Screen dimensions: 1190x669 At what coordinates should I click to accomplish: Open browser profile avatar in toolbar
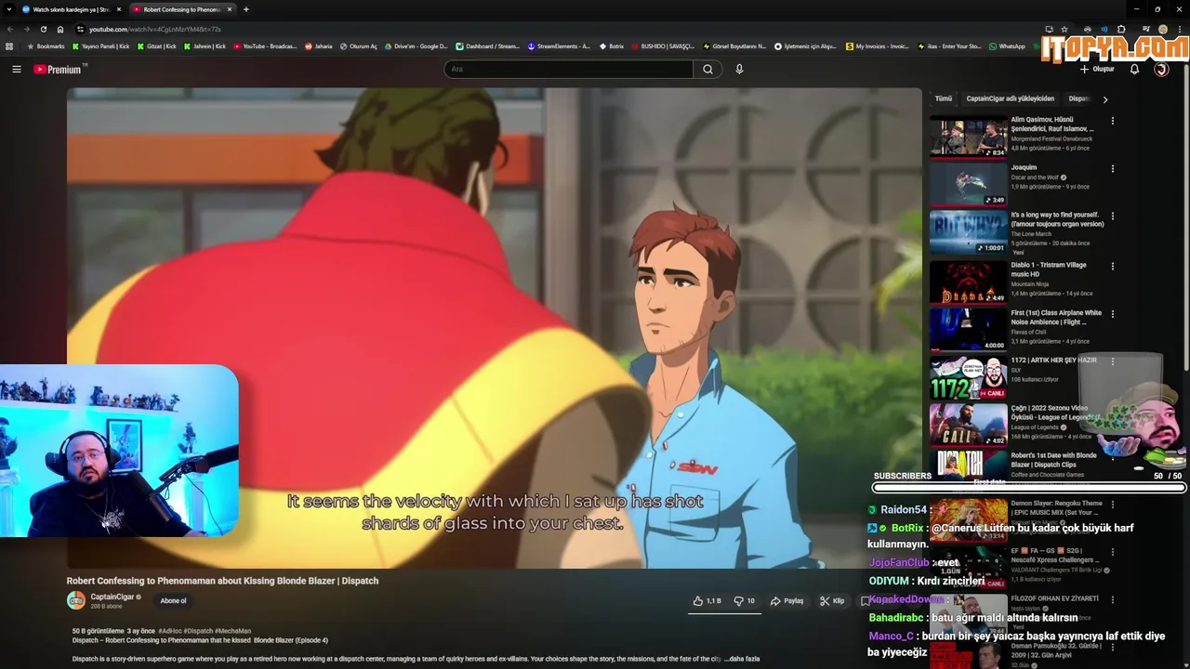click(x=1162, y=29)
